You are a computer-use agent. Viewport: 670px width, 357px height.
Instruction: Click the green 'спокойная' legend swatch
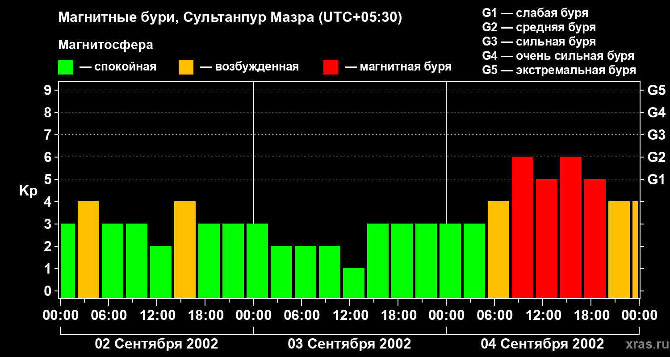click(66, 67)
